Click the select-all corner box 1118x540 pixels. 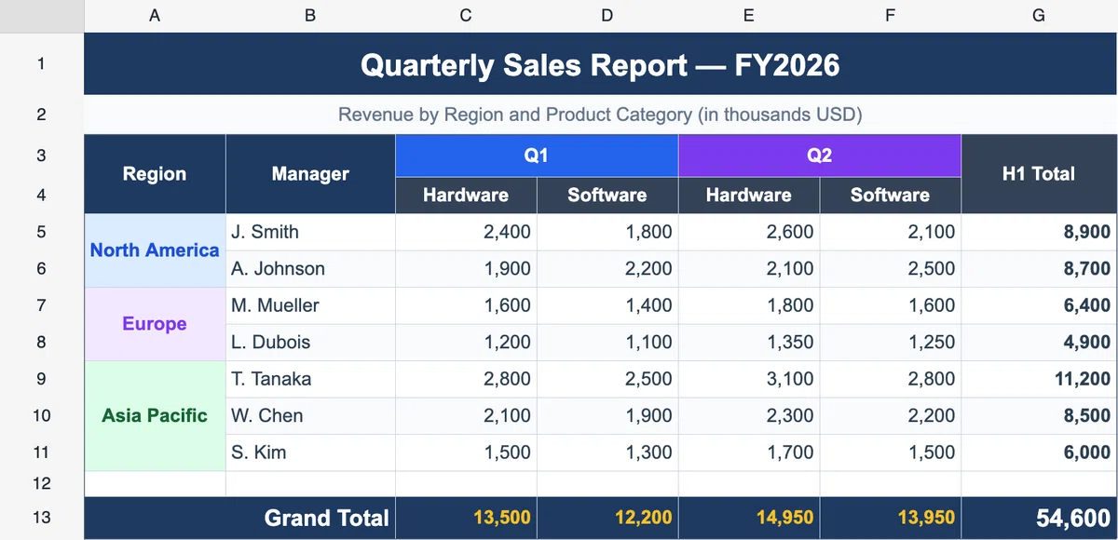(x=41, y=16)
